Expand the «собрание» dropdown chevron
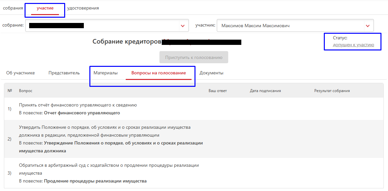 (183, 26)
